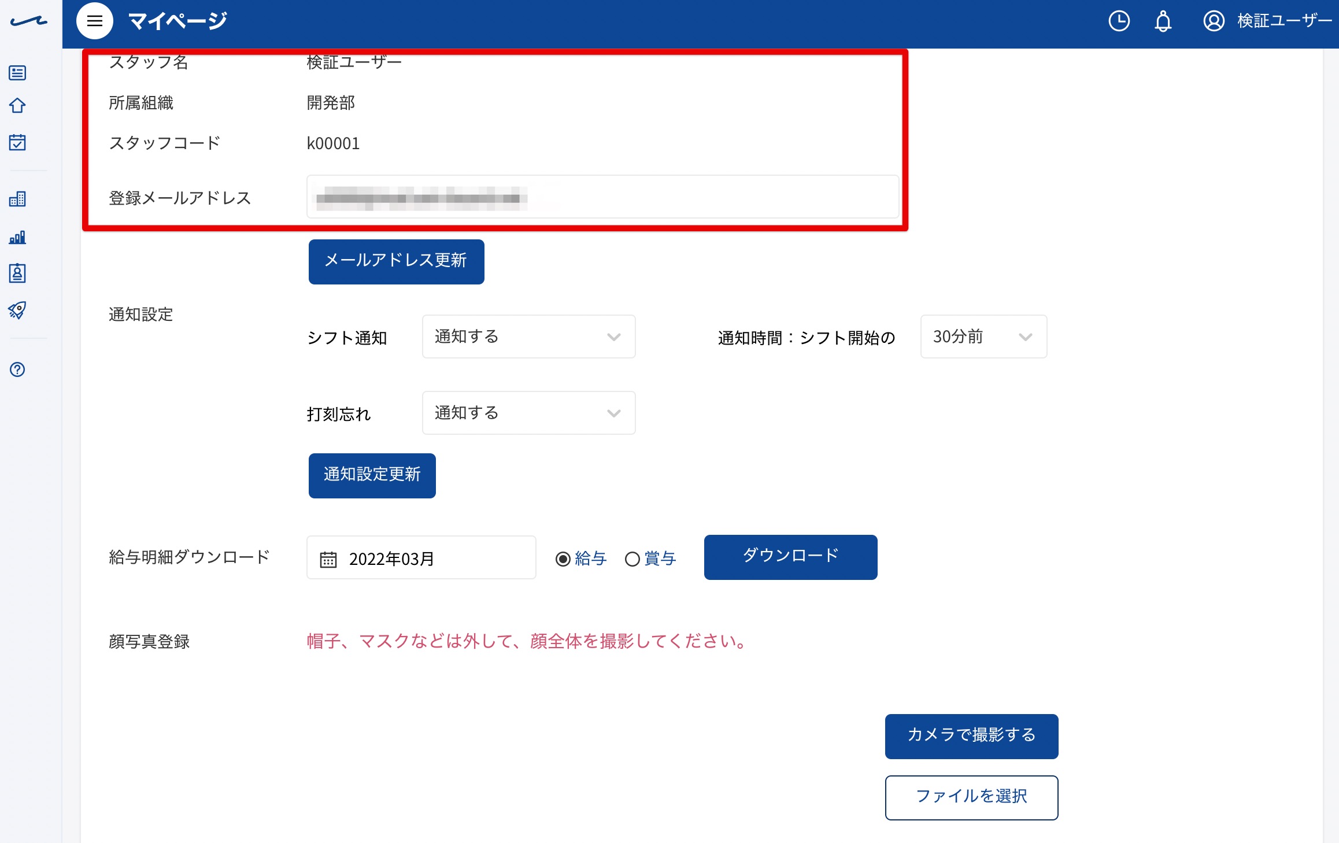Open the notifications bell icon

coord(1163,21)
